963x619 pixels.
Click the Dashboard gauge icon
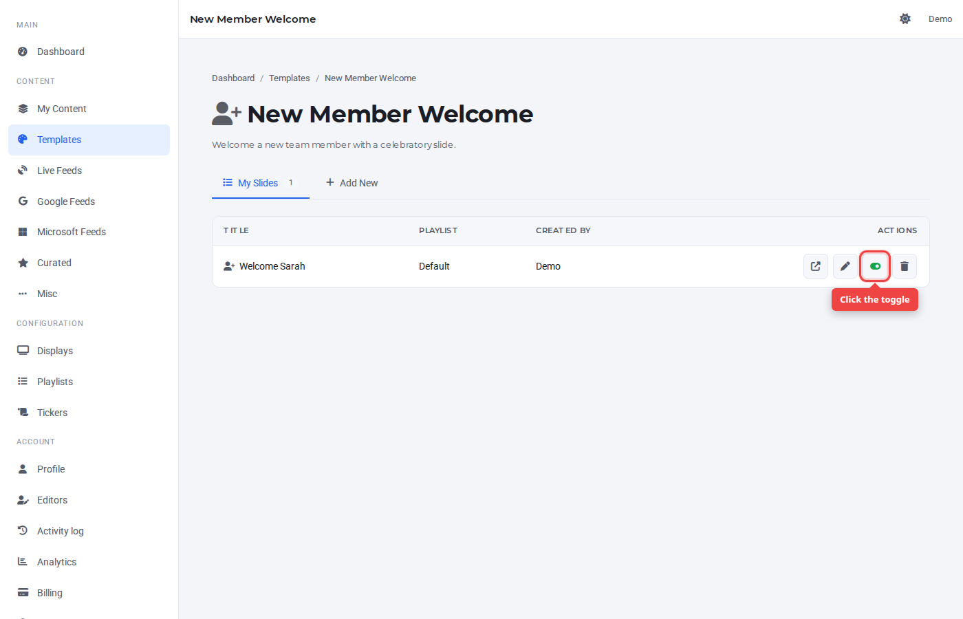[x=23, y=52]
